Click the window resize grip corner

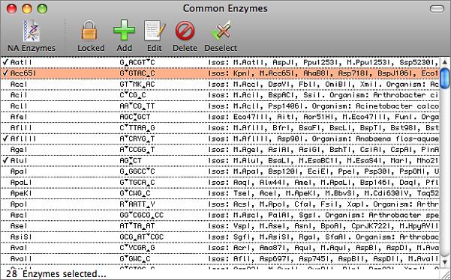point(446,274)
